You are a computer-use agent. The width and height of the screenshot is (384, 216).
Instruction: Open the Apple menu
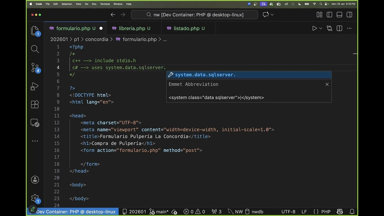point(31,4)
